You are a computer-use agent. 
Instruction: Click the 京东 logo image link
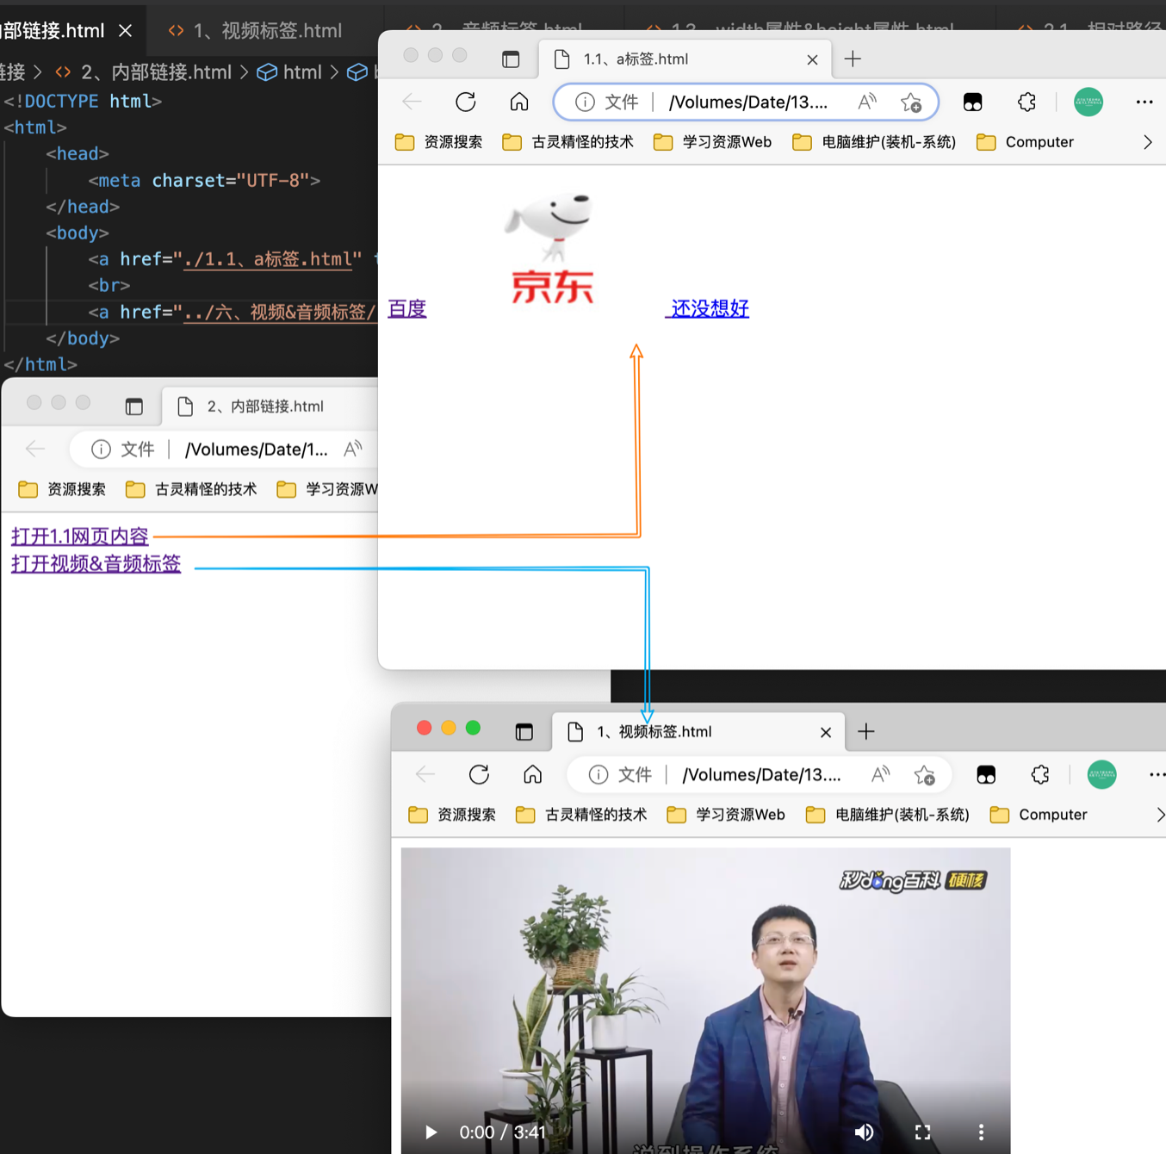click(551, 250)
